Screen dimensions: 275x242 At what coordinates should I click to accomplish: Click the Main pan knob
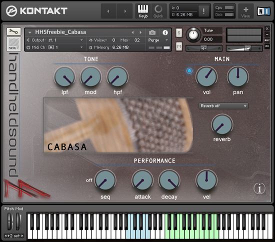coord(238,77)
